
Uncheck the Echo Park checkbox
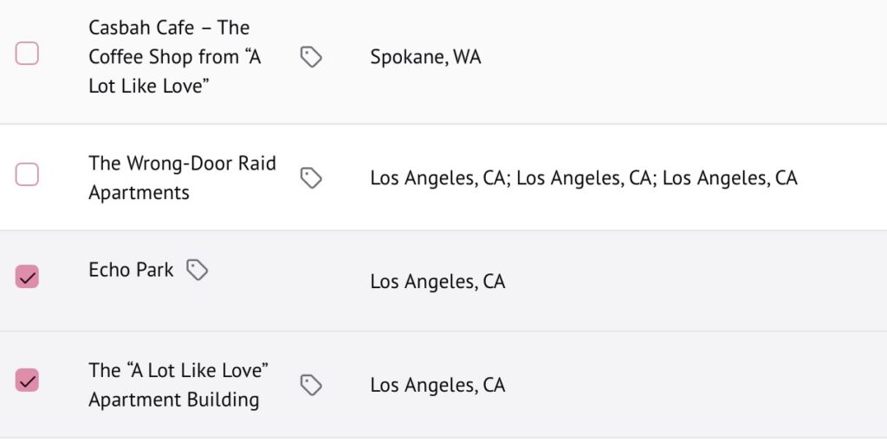pos(28,277)
